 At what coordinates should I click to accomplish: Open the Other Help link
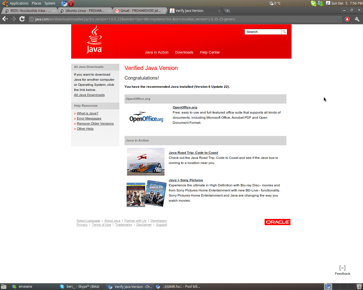85,129
